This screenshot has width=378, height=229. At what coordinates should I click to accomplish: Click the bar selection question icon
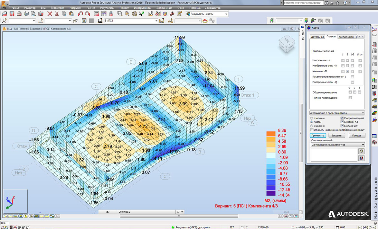point(42,21)
